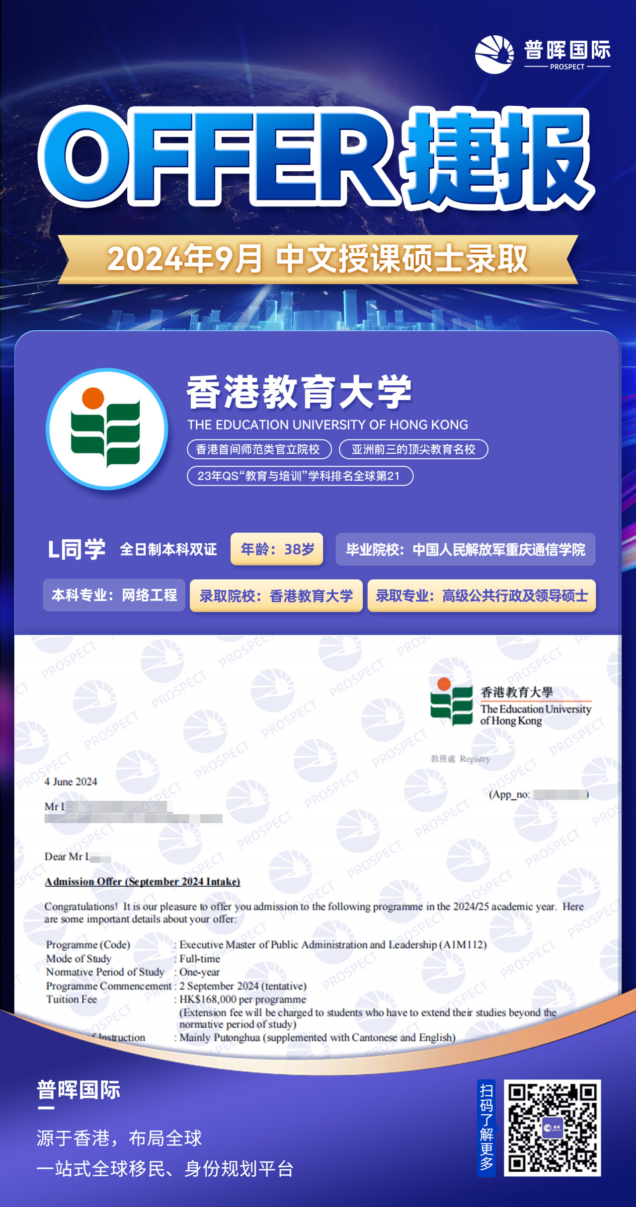Click the 香港首间师范类官立院校 tag
Screen dimensions: 636x1207
tap(259, 449)
